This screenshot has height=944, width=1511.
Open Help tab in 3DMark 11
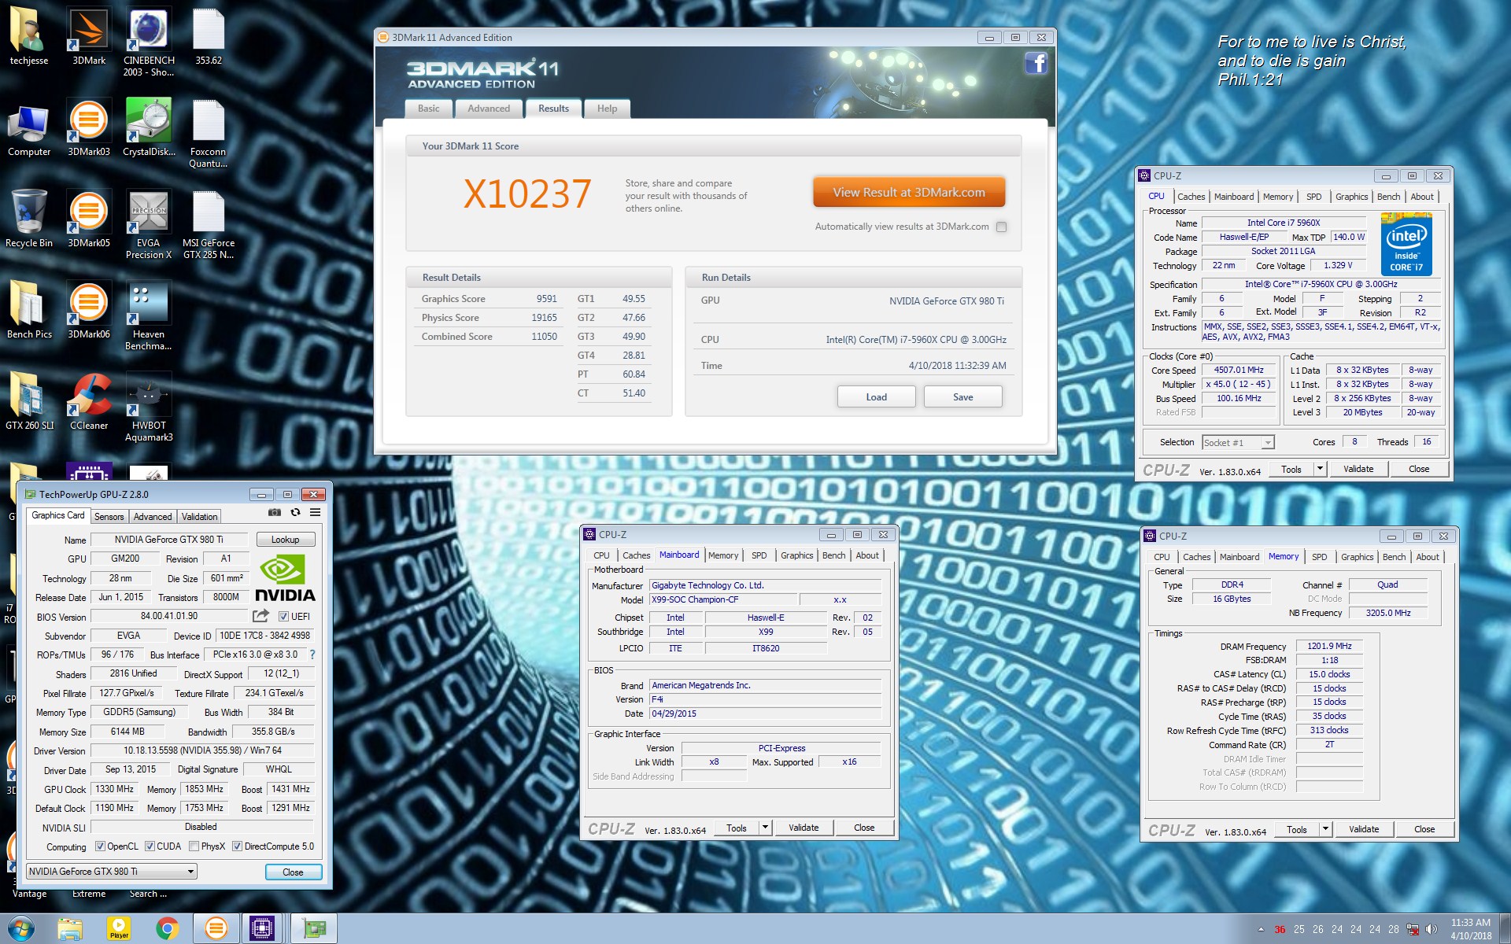click(x=607, y=109)
